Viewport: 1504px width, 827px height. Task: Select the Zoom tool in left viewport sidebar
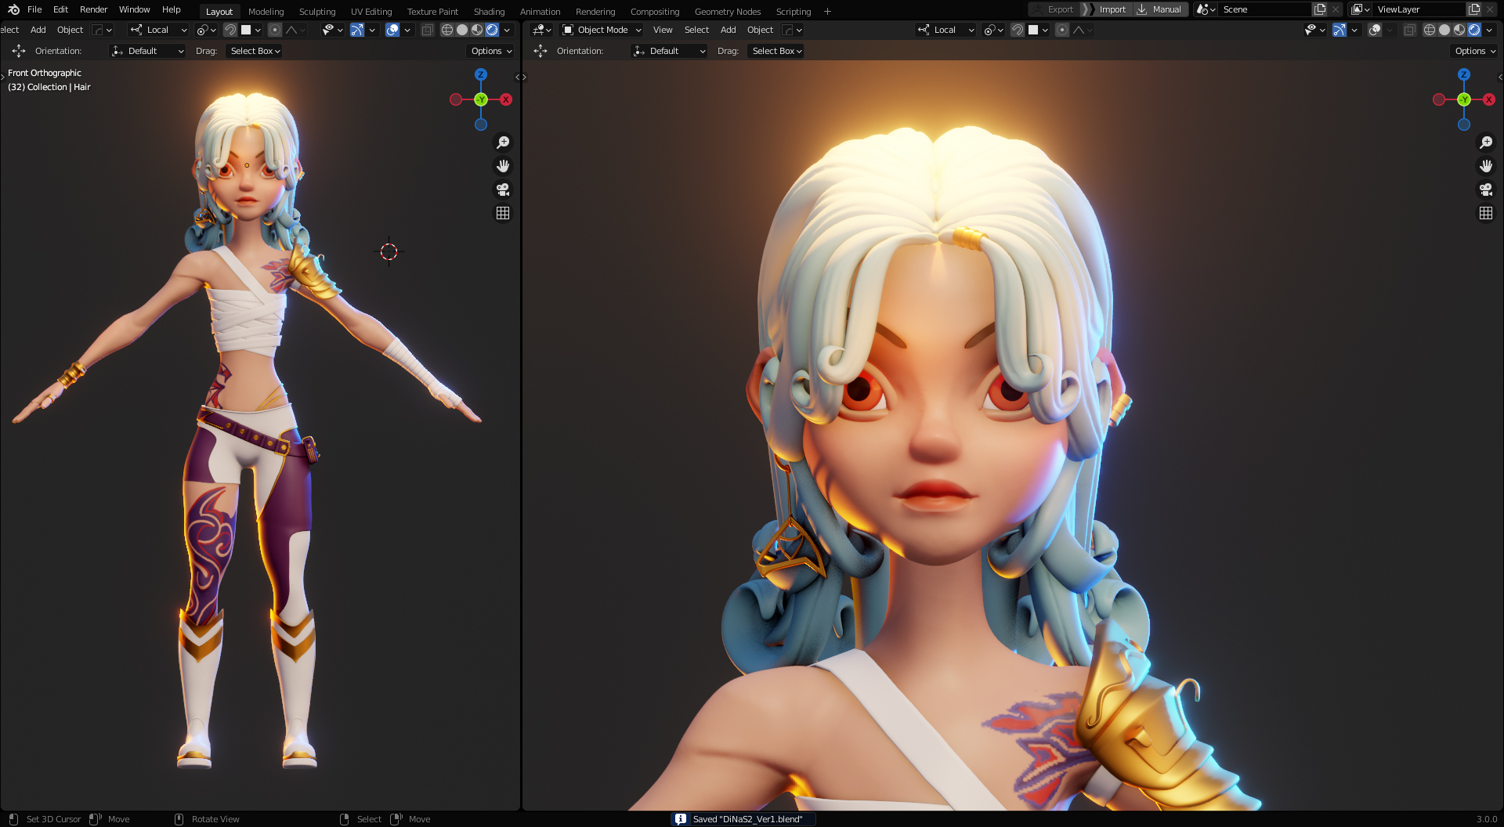[x=503, y=142]
